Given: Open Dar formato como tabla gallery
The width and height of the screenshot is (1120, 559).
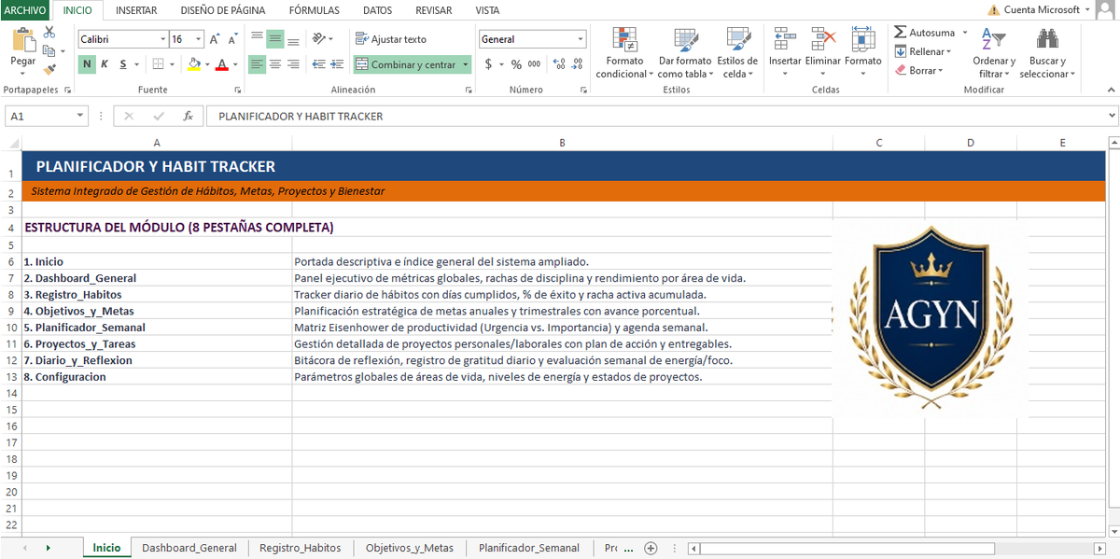Looking at the screenshot, I should click(x=685, y=53).
